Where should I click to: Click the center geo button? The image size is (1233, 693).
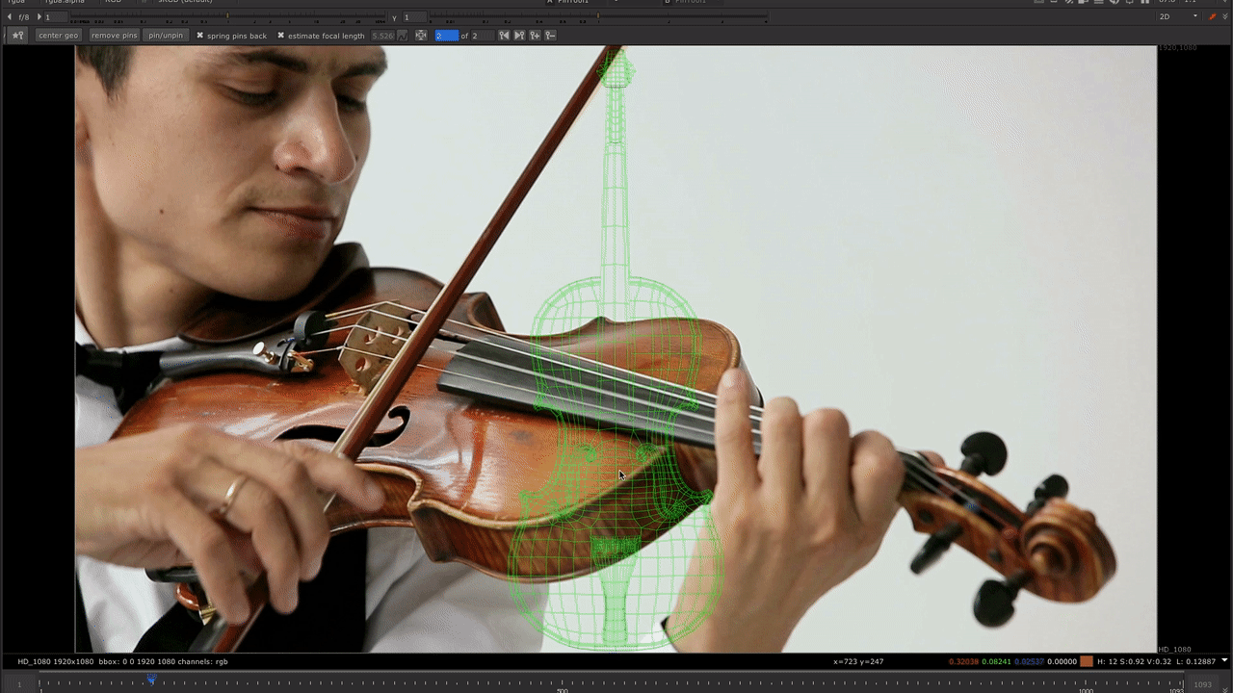point(58,36)
